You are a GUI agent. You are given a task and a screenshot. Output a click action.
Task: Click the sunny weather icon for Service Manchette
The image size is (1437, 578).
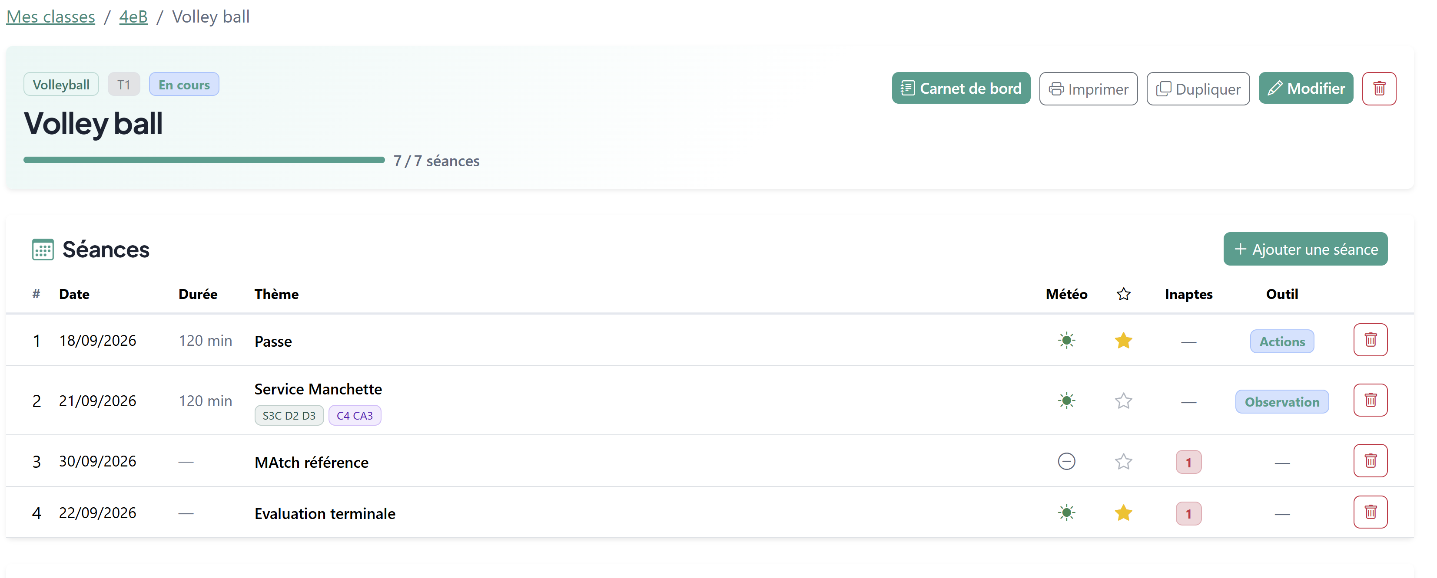point(1066,401)
